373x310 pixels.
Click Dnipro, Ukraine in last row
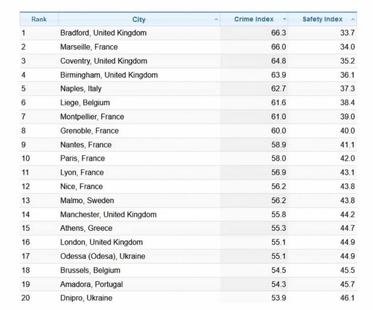86,298
